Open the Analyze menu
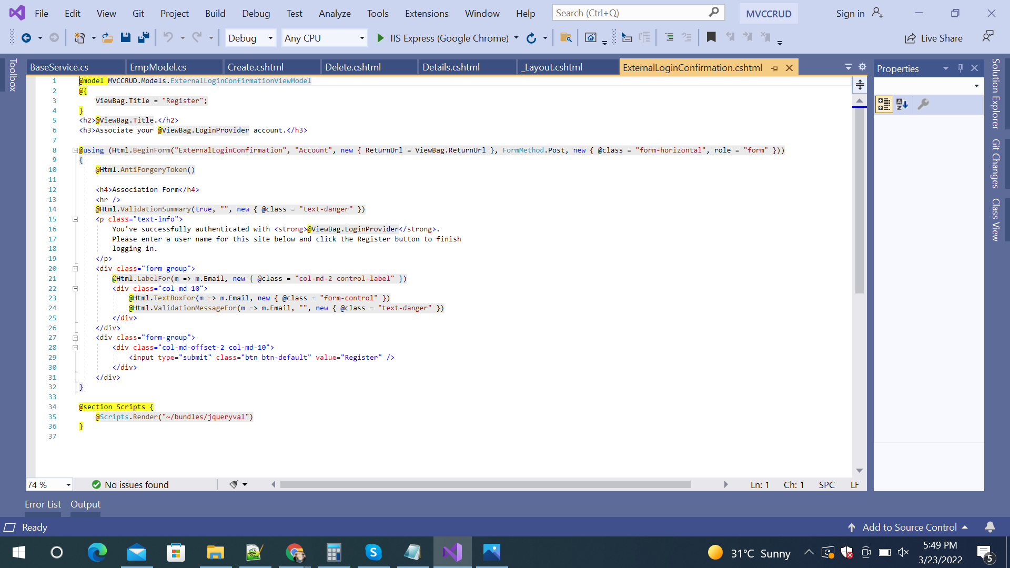Screen dimensions: 1010x568 click(335, 13)
